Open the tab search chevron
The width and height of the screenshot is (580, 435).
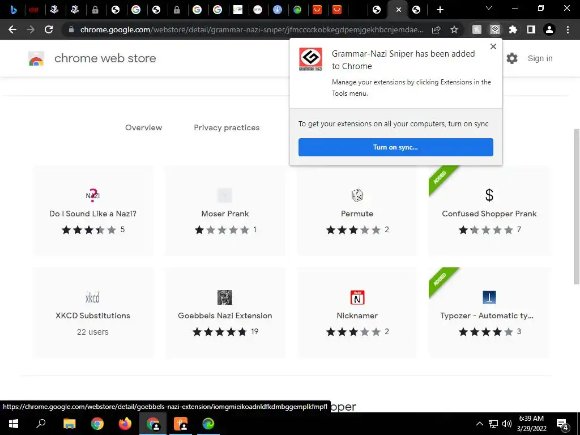pyautogui.click(x=489, y=8)
